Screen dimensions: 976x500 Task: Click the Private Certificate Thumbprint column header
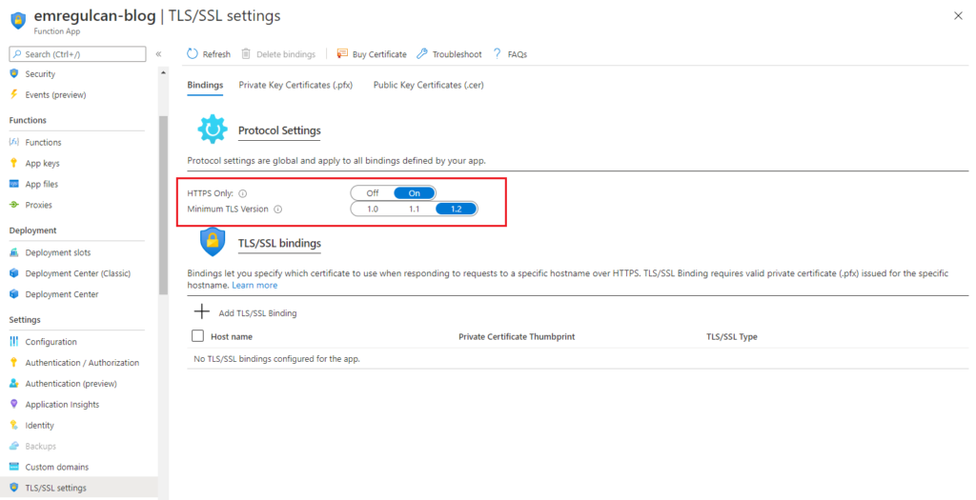517,336
